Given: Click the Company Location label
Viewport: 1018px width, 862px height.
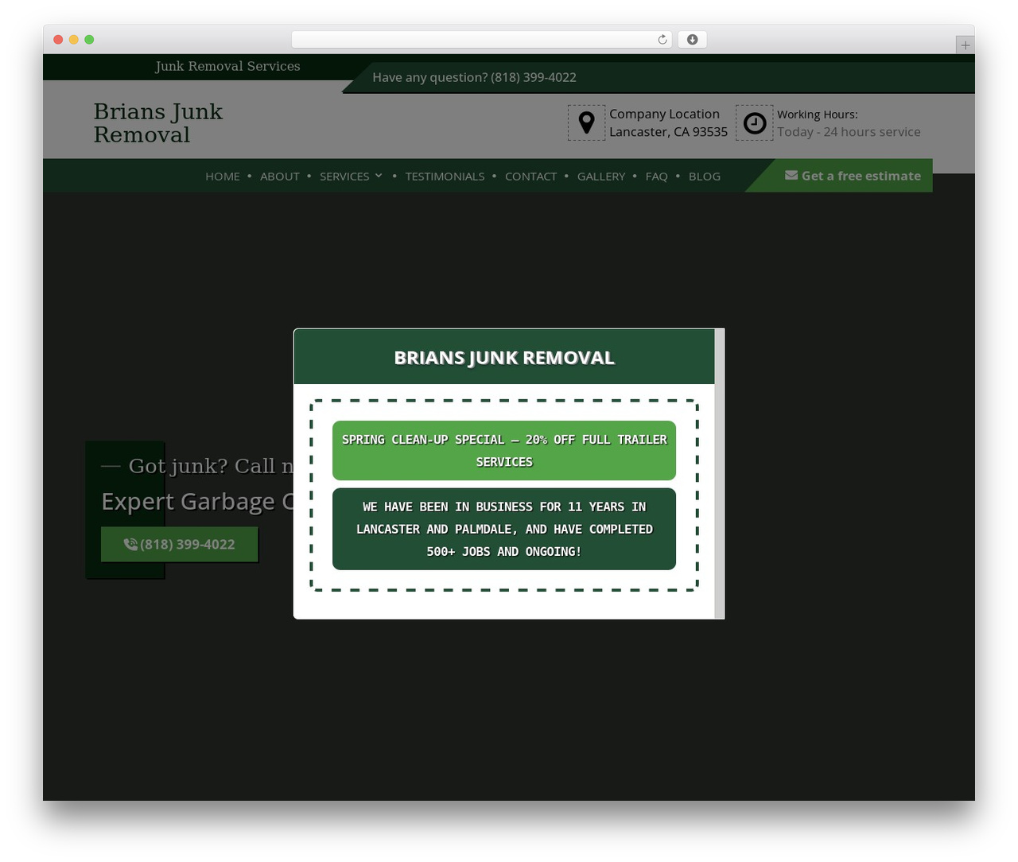Looking at the screenshot, I should pyautogui.click(x=664, y=114).
